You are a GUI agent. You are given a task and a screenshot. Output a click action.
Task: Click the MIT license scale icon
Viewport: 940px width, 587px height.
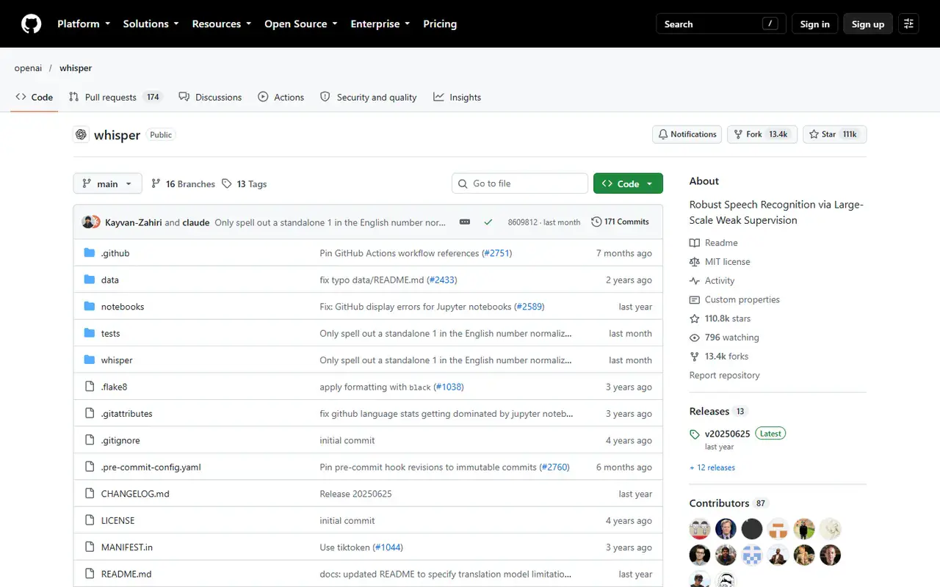coord(695,262)
